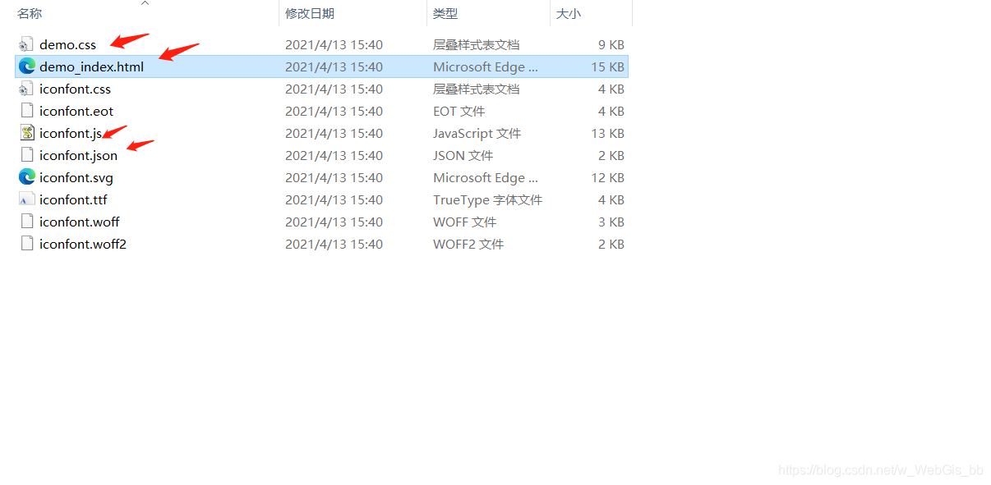Sort files by the 修改日期 column header
This screenshot has height=485, width=991.
311,13
